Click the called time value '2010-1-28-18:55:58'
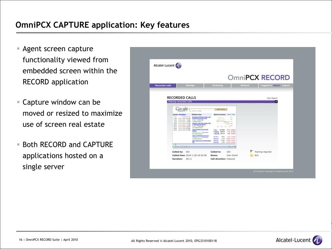 tap(196, 155)
